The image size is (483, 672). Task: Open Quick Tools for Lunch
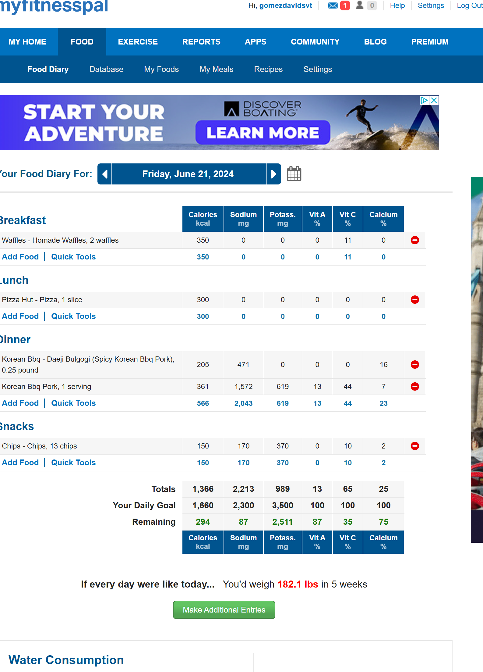73,316
